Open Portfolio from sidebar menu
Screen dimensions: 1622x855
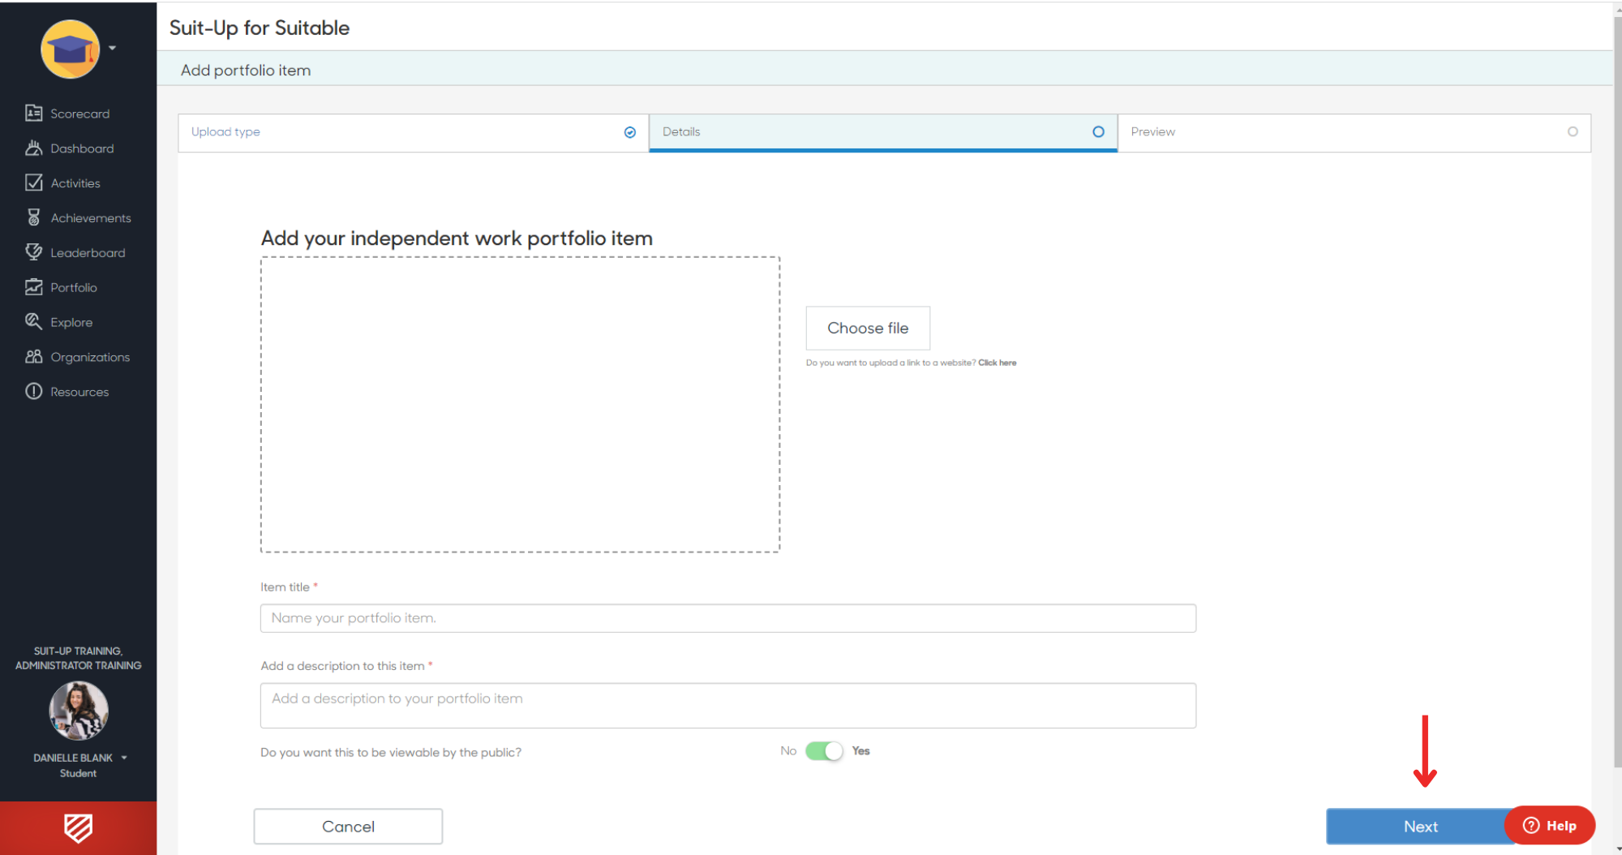(x=78, y=288)
